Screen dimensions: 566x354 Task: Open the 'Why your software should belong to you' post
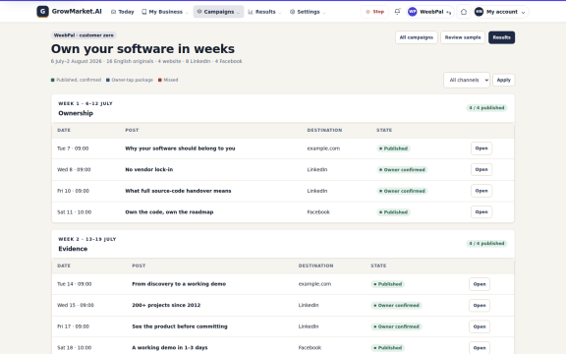(481, 148)
